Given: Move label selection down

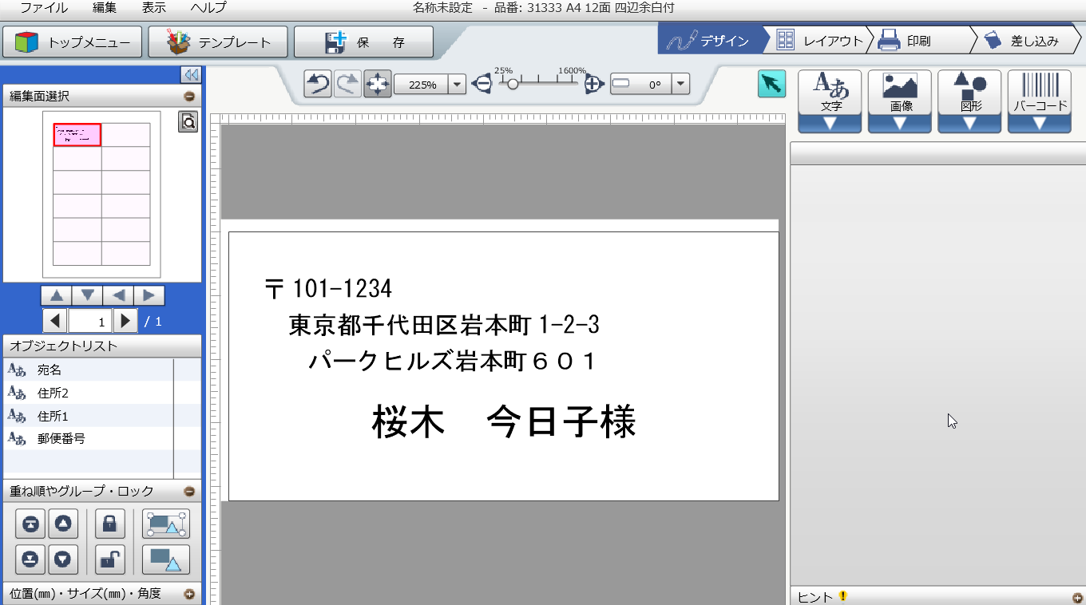Looking at the screenshot, I should [88, 295].
